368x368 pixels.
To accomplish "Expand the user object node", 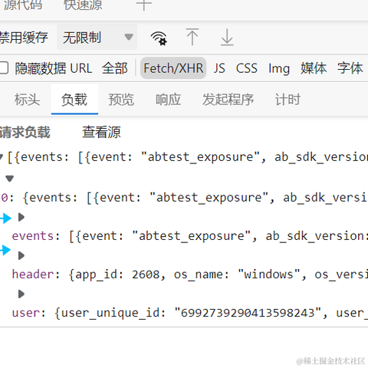I will (x=21, y=294).
